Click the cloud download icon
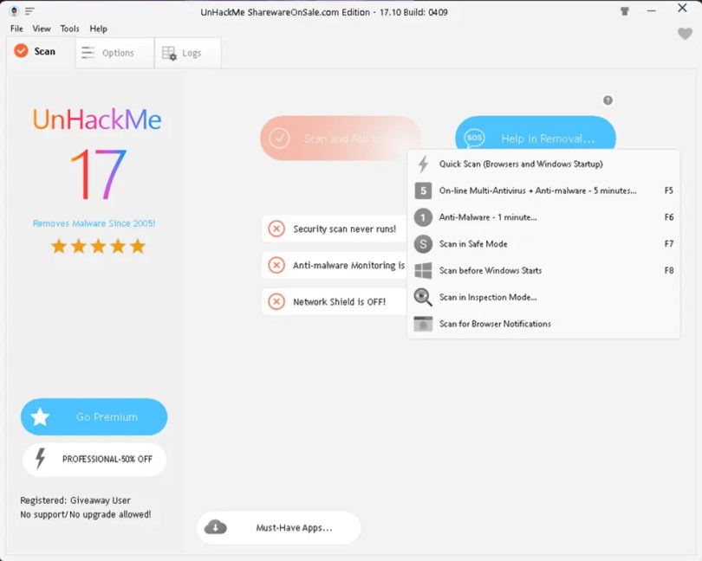Screen dimensions: 702x561 coord(215,527)
